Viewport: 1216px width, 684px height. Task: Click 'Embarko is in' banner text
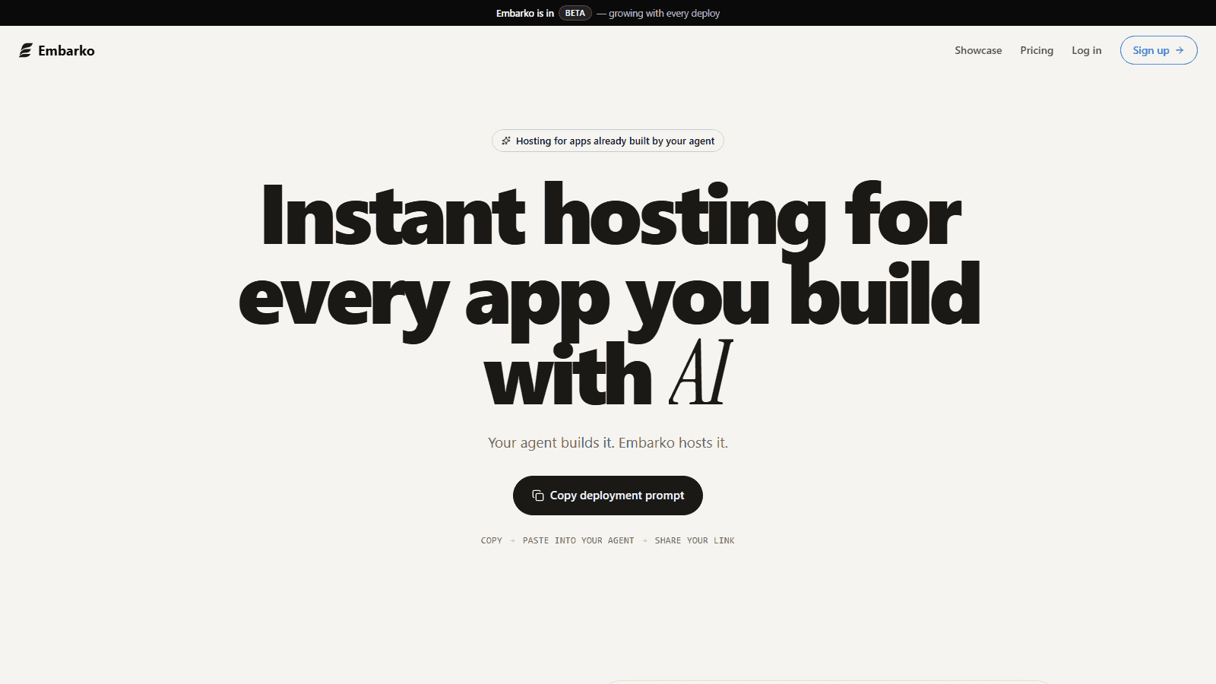[x=525, y=13]
